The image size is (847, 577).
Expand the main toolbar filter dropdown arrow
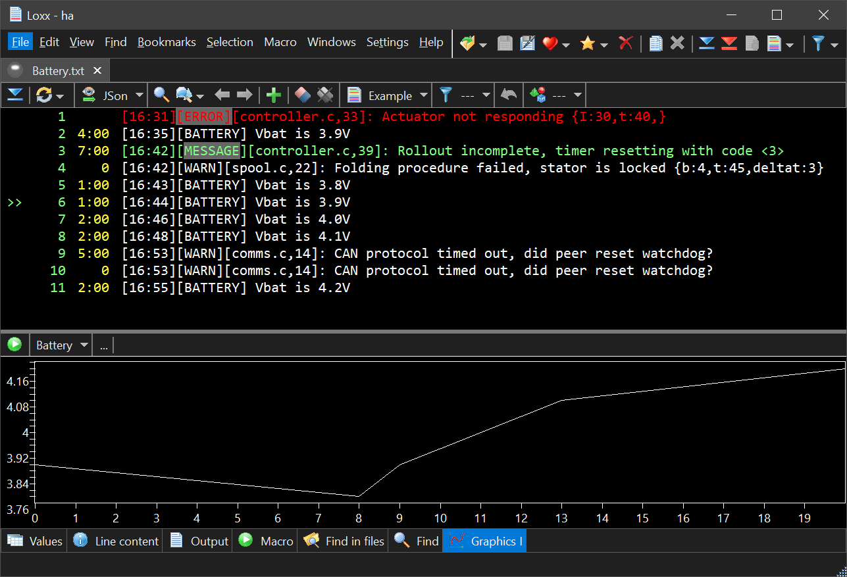833,45
